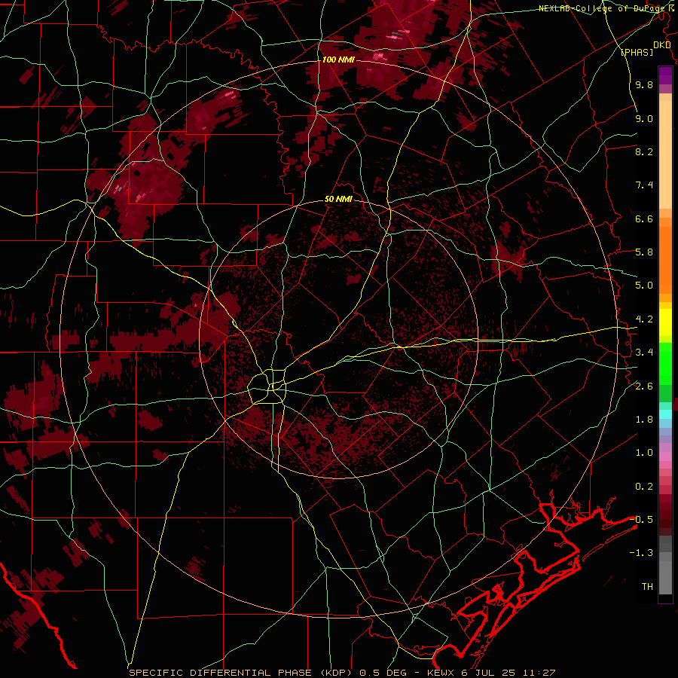Pick the gray band at bottom of color bar

pos(665,575)
